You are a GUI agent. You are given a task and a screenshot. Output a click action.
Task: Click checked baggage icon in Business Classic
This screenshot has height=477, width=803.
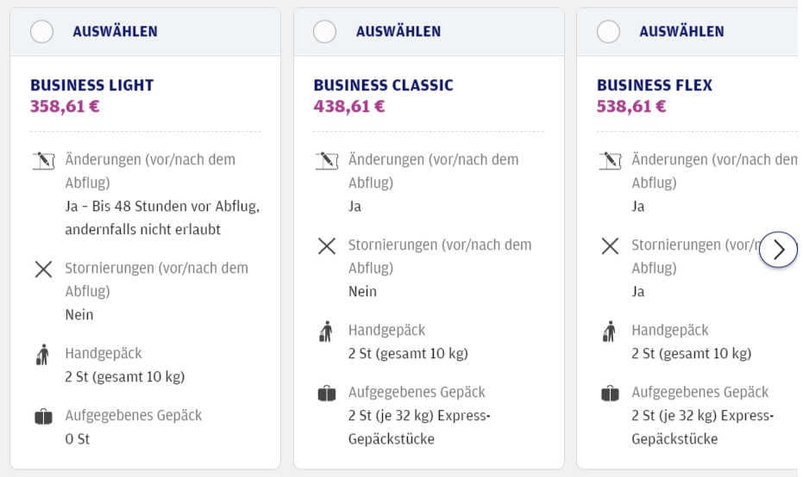[326, 393]
